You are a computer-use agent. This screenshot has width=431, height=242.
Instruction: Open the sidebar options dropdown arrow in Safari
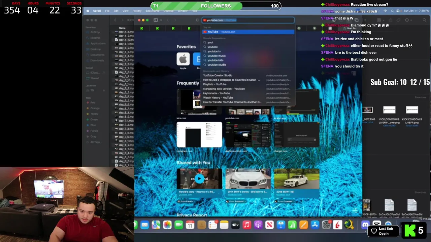[x=161, y=20]
